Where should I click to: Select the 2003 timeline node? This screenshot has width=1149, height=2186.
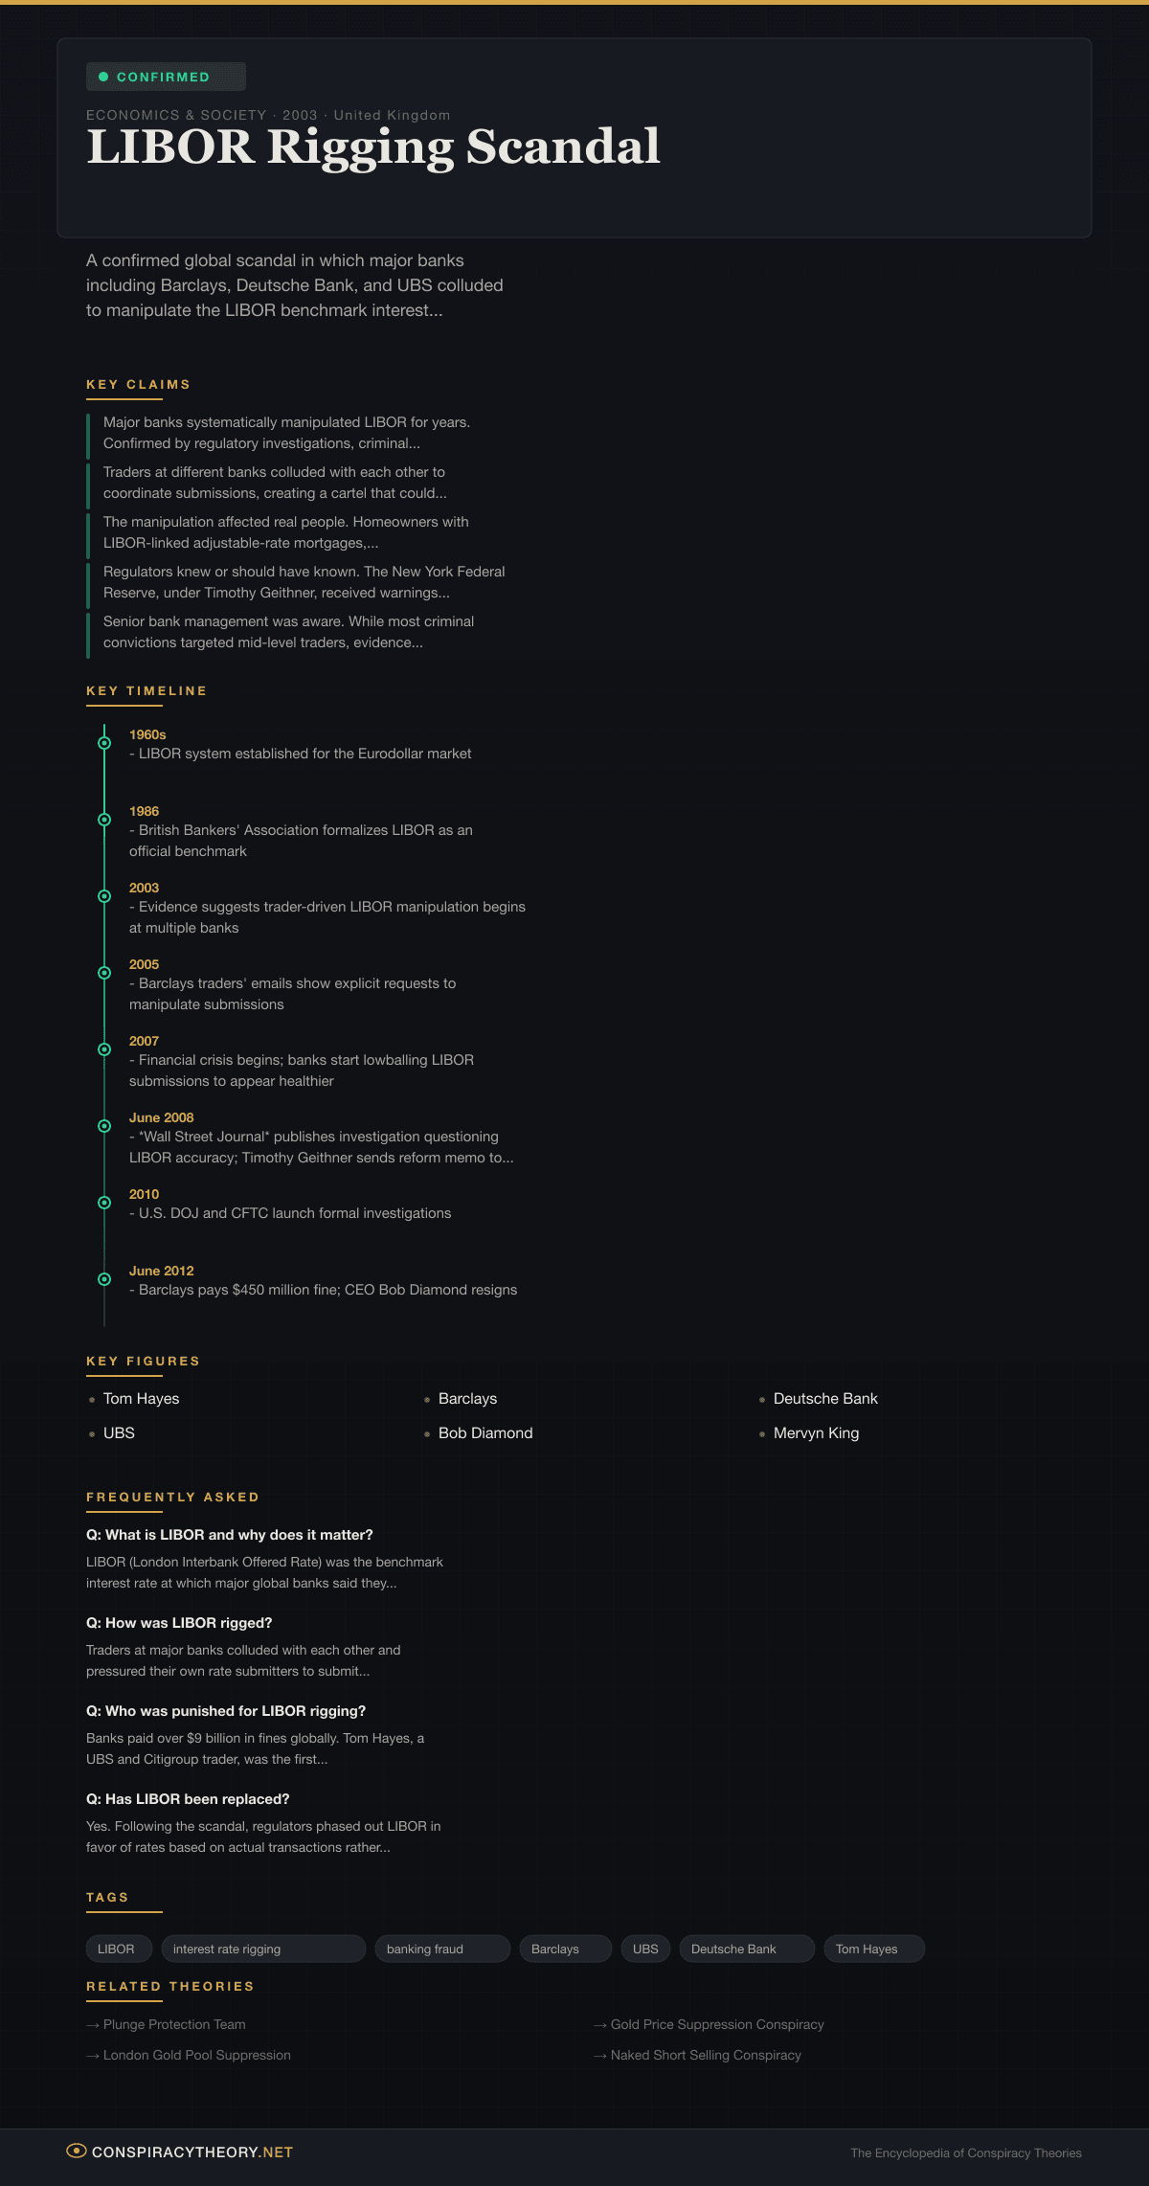pos(104,896)
